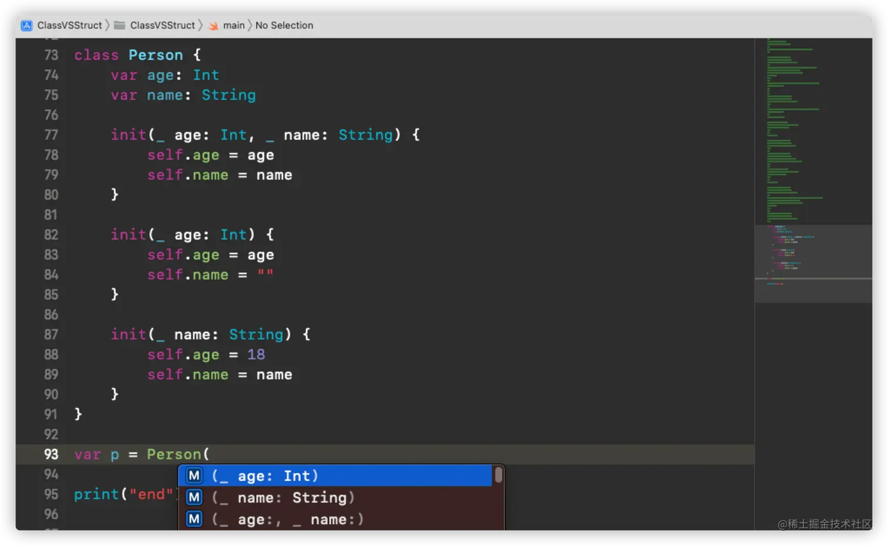This screenshot has width=888, height=546.
Task: Click String type on line 75
Action: (x=228, y=95)
